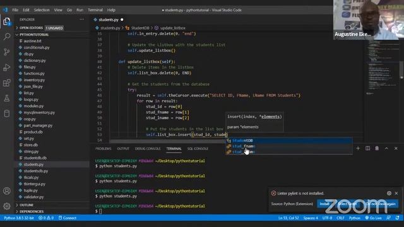Switch to the Debug Console tab
Screen dimensions: 404x227
(148, 149)
